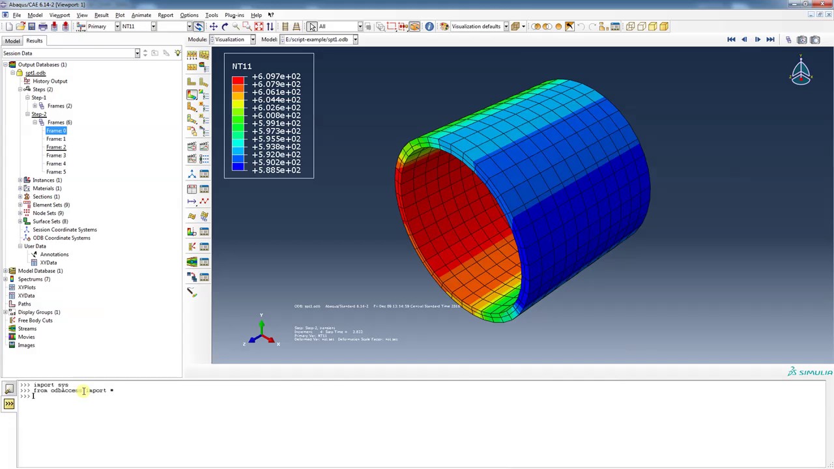Select the Box zoom tool

click(247, 26)
